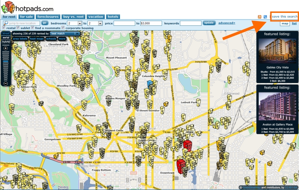The width and height of the screenshot is (299, 190).
Task: Toggle the heat maps overlay
Action: pyautogui.click(x=37, y=39)
